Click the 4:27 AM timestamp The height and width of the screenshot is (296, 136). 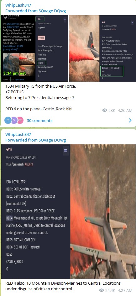point(125,290)
